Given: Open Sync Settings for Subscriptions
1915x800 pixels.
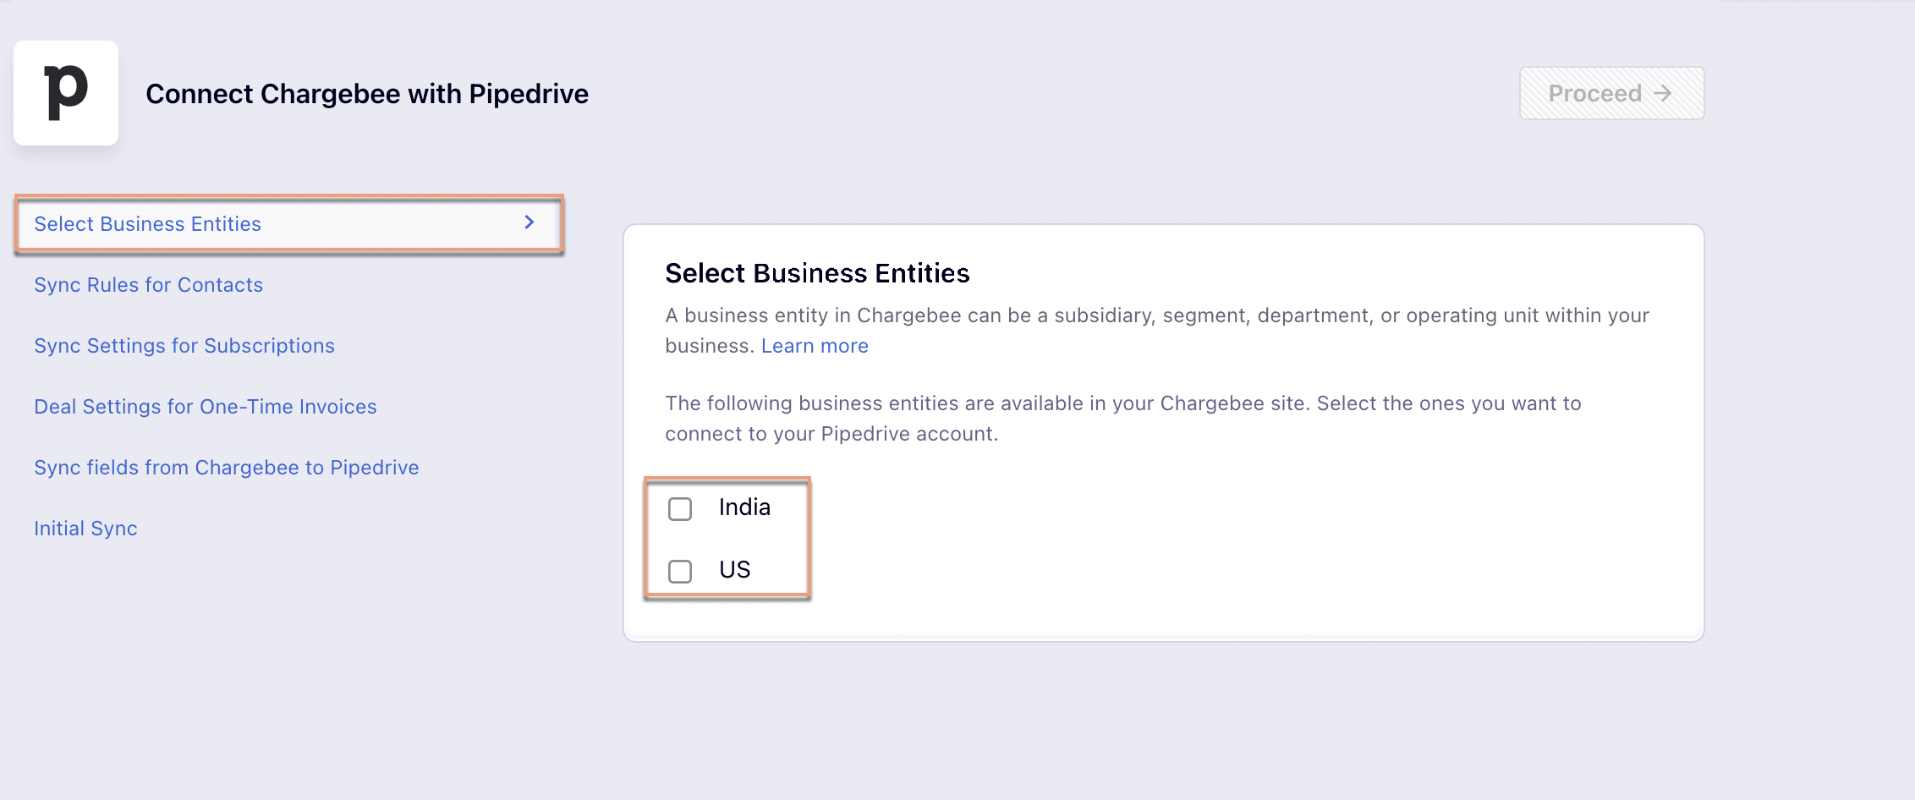Looking at the screenshot, I should [184, 346].
